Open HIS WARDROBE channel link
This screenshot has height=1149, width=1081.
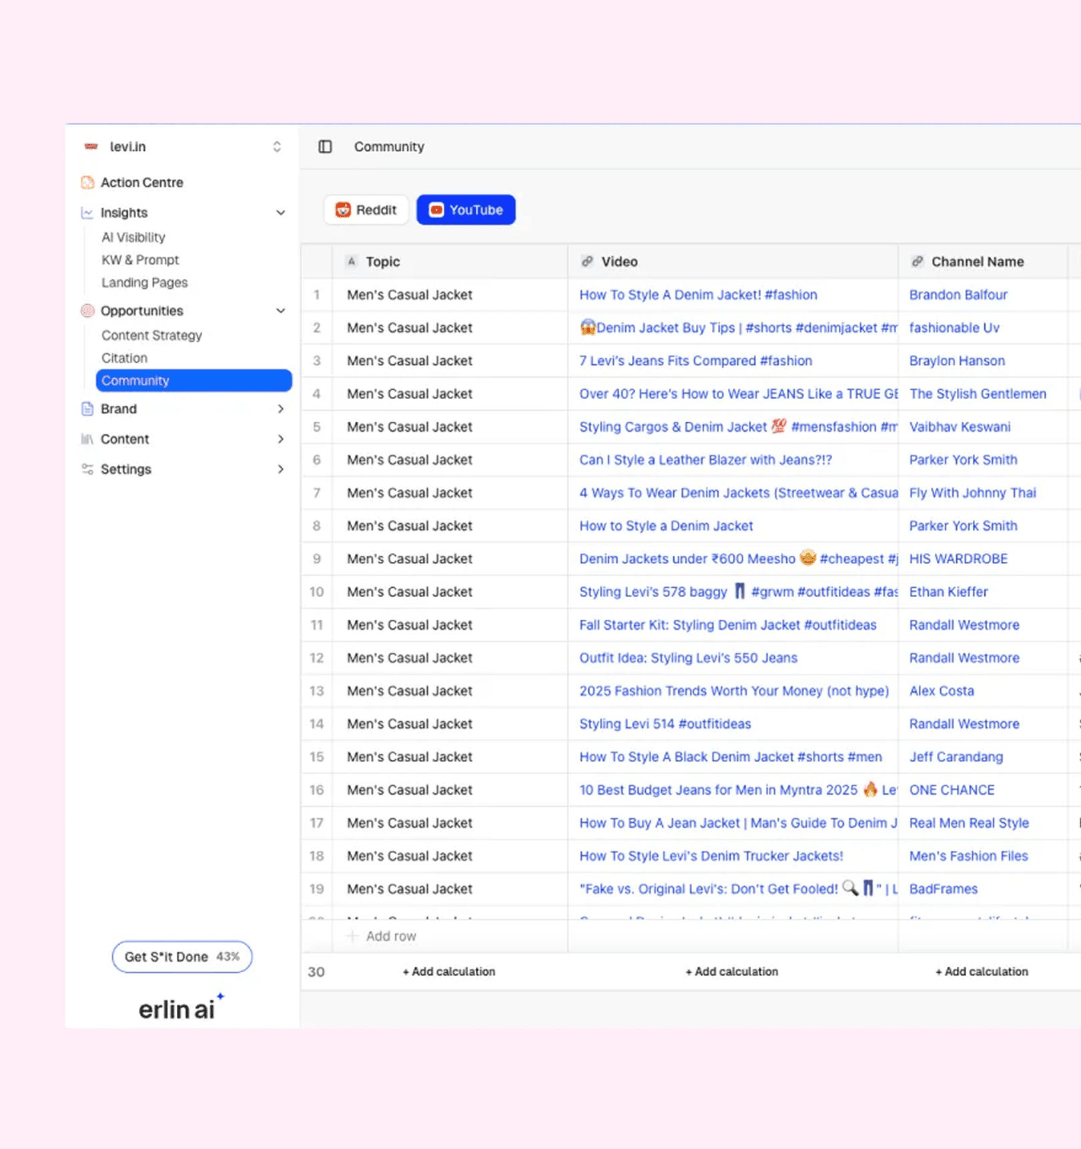pyautogui.click(x=958, y=559)
